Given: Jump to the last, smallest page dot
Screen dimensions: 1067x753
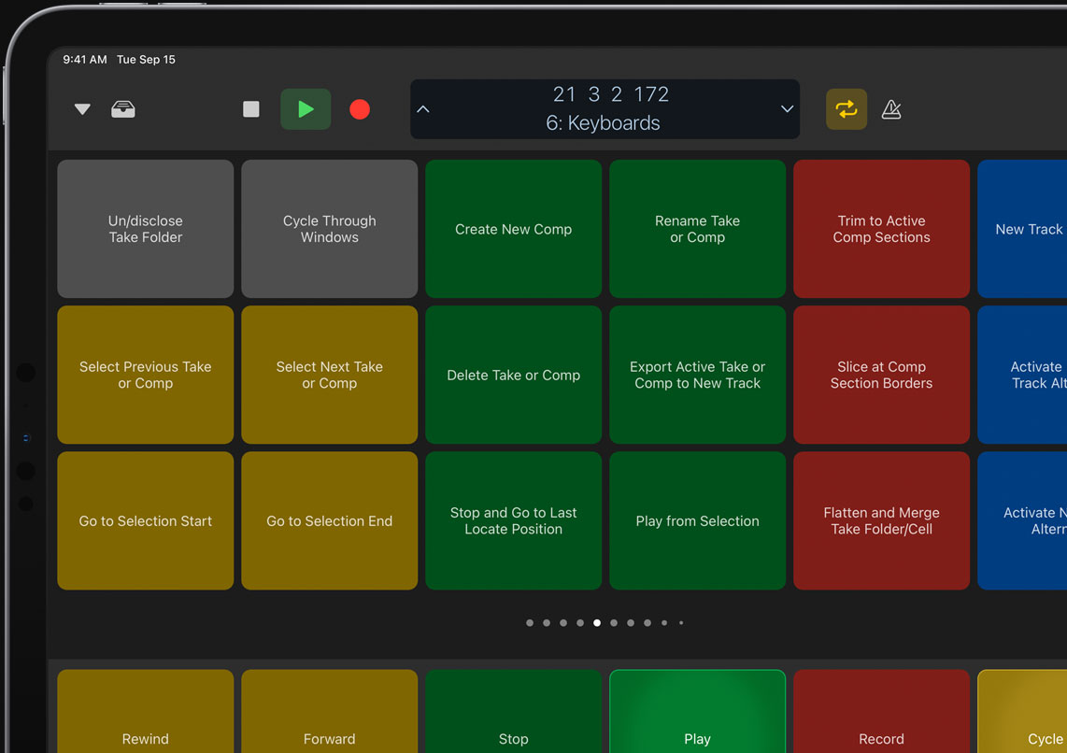Looking at the screenshot, I should (681, 623).
